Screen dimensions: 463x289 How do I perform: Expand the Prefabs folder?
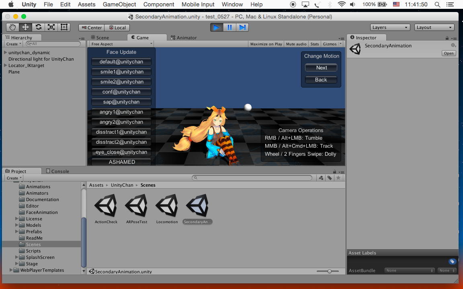pos(16,232)
